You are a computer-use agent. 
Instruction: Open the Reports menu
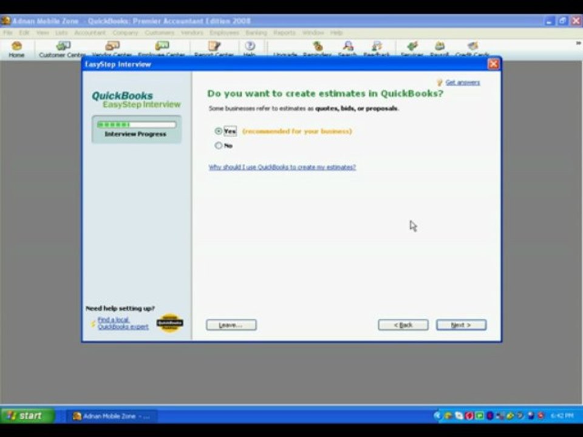pos(284,33)
